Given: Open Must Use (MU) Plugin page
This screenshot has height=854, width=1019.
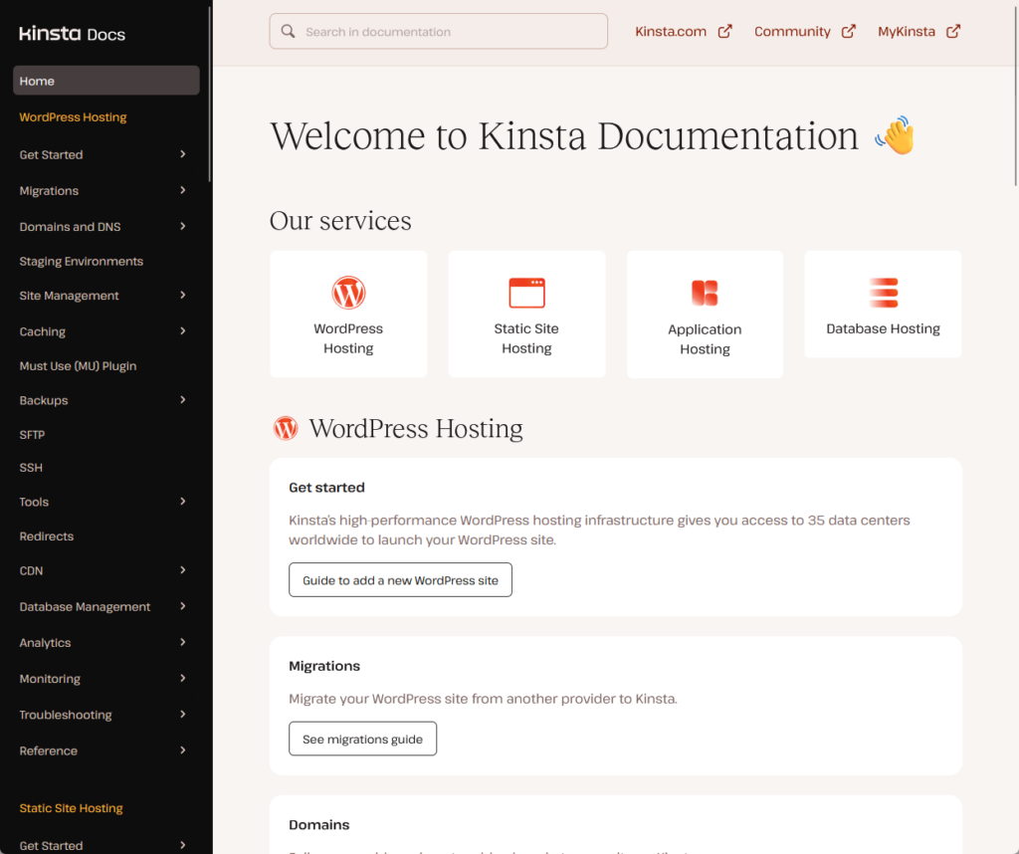Looking at the screenshot, I should pos(78,366).
